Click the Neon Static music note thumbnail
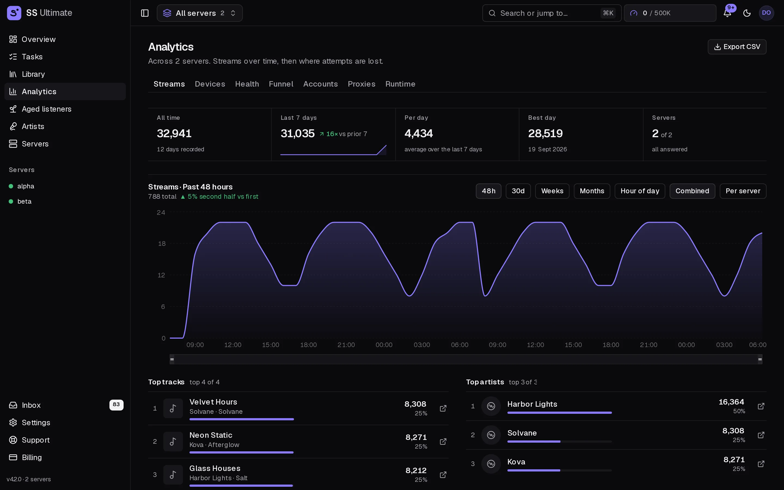This screenshot has height=490, width=784. pos(173,441)
